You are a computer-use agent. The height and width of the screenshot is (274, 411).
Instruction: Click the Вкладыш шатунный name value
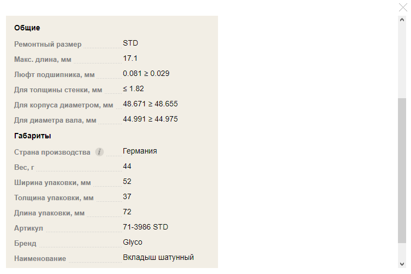(158, 257)
